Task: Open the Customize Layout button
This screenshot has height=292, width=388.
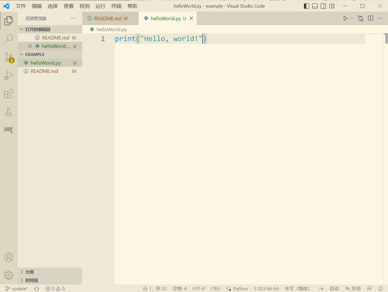Action: pos(332,6)
